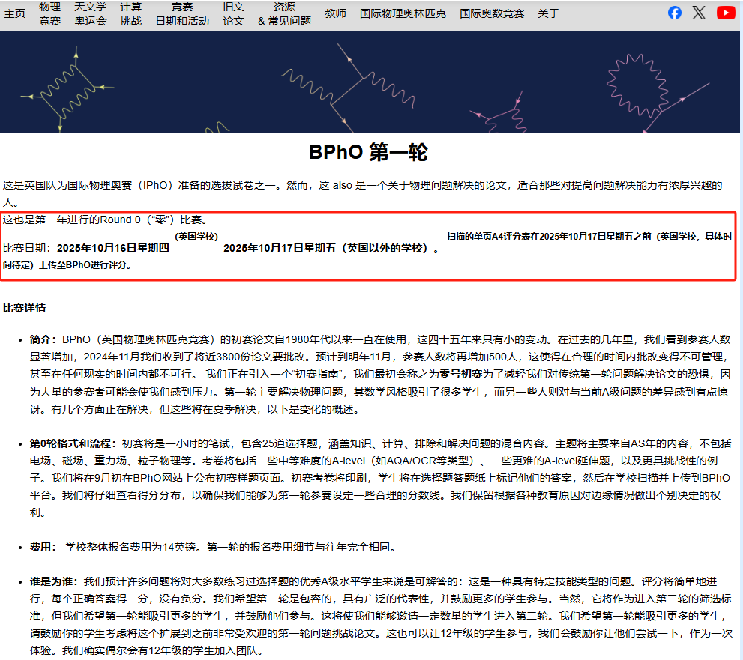The width and height of the screenshot is (743, 660).
Task: Open the 国际奥数竞赛 menu item
Action: (x=492, y=13)
